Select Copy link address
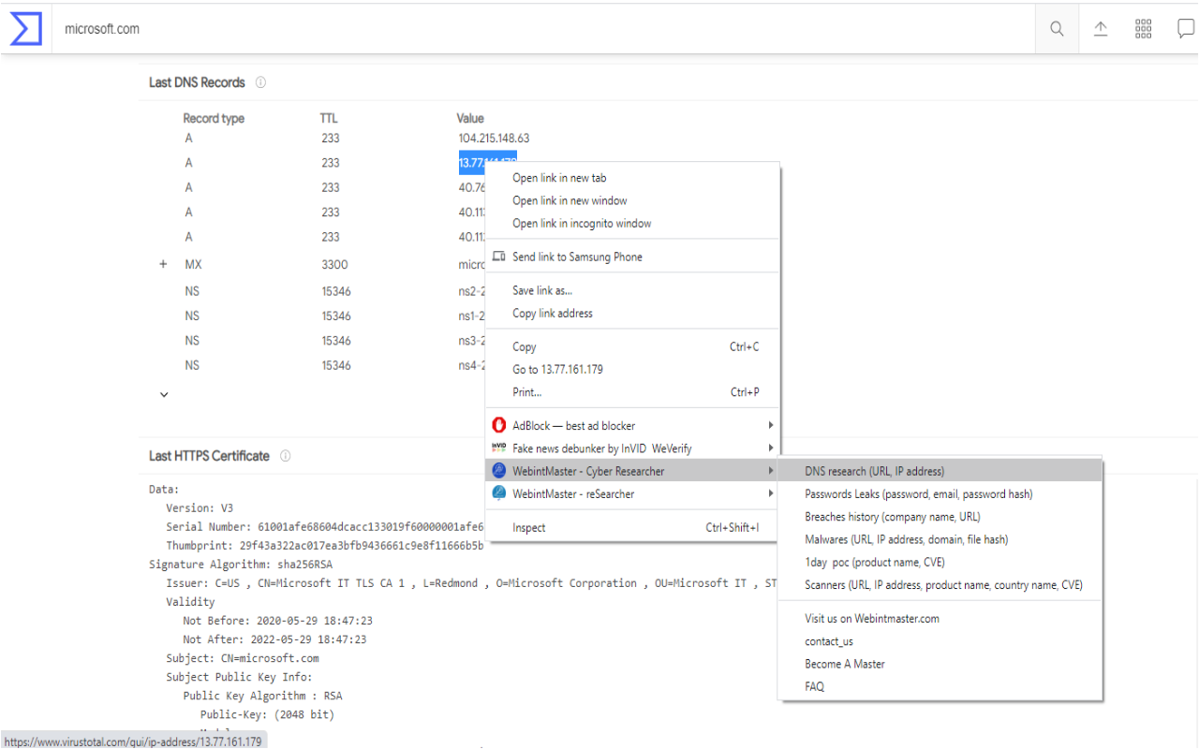This screenshot has height=749, width=1199. pyautogui.click(x=553, y=313)
